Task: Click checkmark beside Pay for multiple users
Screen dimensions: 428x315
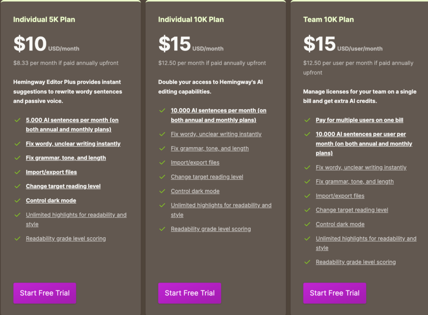Action: (307, 120)
